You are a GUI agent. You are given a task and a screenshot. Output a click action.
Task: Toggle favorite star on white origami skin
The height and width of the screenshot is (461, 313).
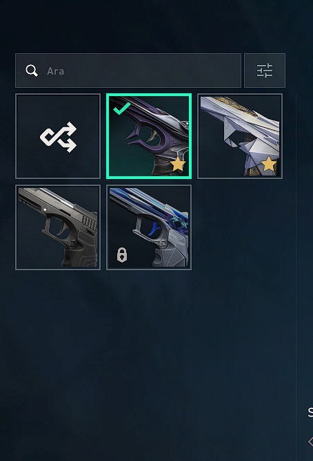pyautogui.click(x=269, y=164)
